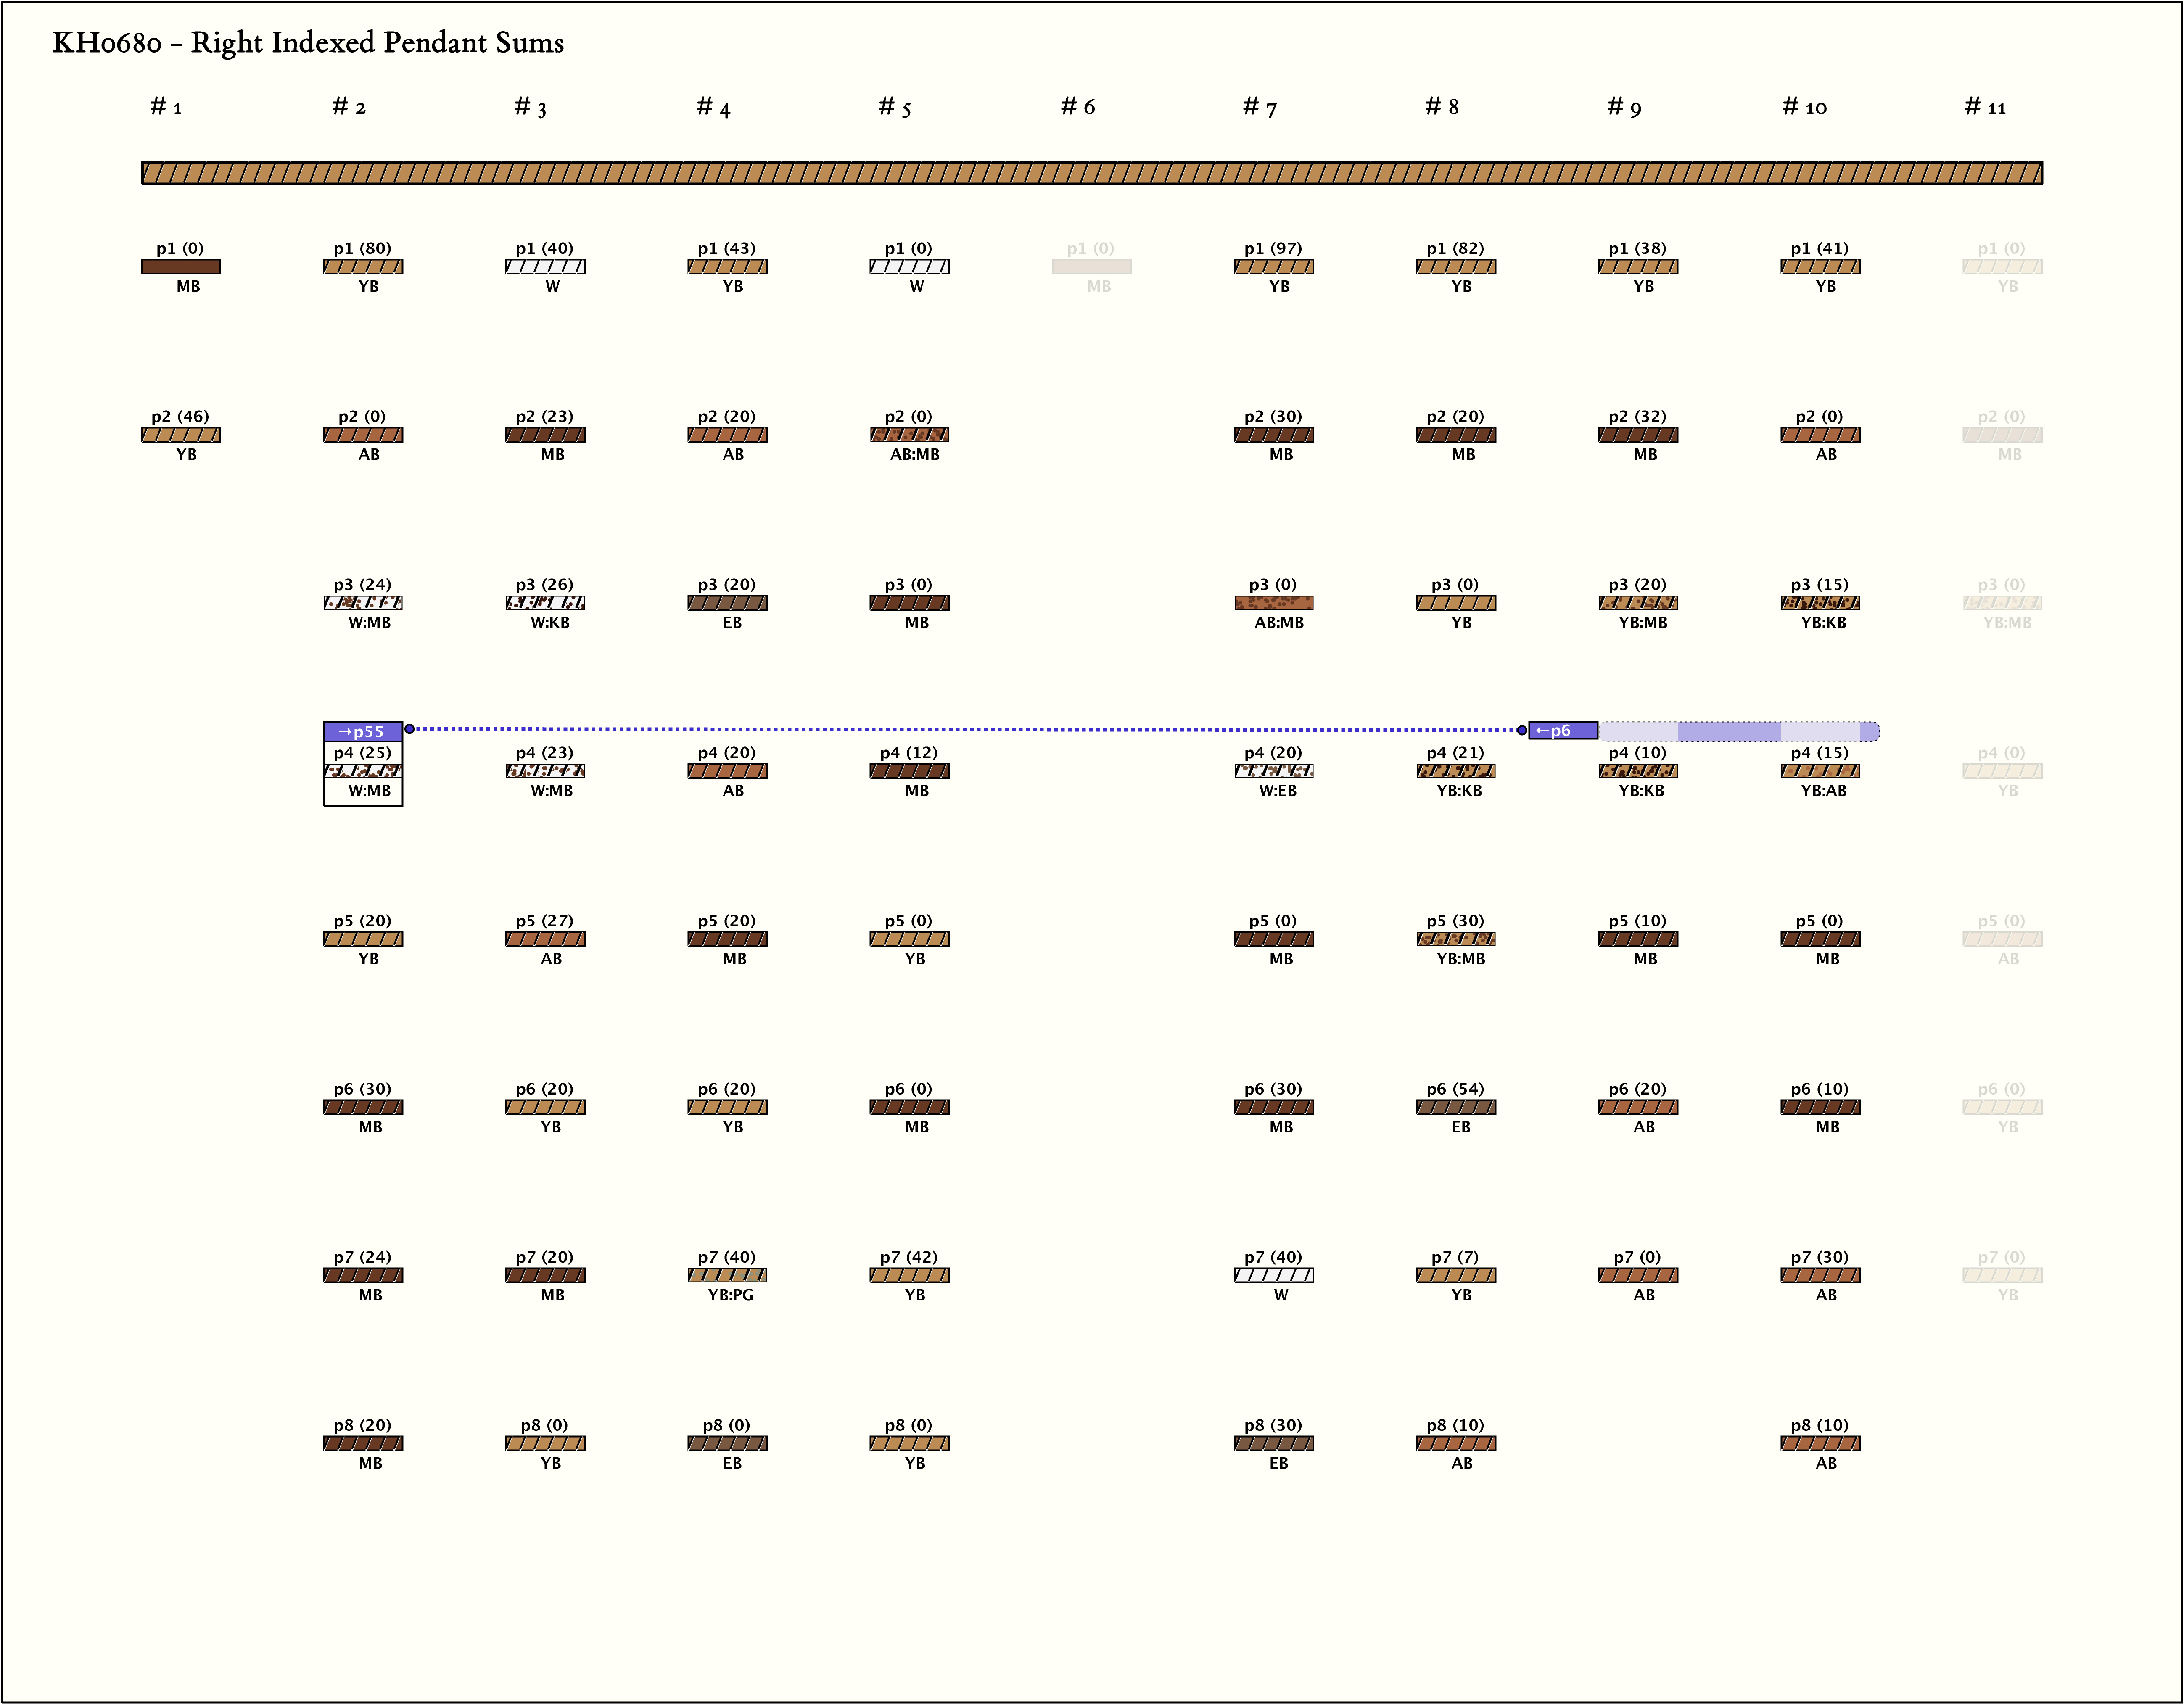Screen dimensions: 2184x1704
Task: Select p2 (46) YB cord in column 1
Action: [x=181, y=435]
